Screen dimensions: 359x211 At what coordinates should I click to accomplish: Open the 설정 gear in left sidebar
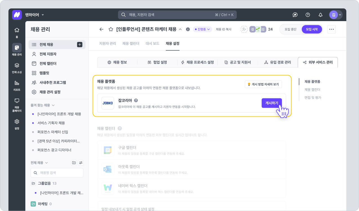(17, 124)
